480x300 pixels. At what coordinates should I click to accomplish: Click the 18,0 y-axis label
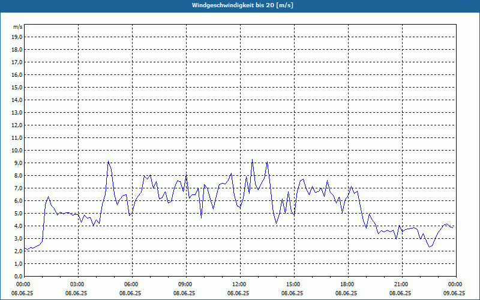[17, 50]
